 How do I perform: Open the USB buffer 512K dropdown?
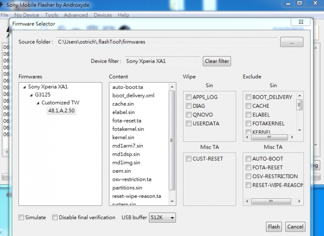pos(162,218)
